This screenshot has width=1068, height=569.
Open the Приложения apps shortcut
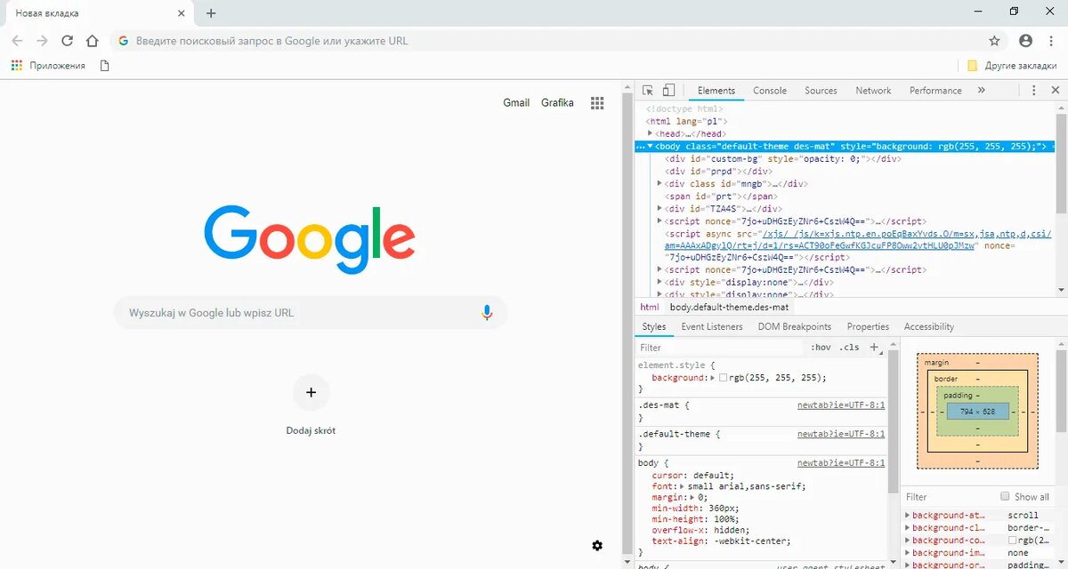pyautogui.click(x=48, y=66)
